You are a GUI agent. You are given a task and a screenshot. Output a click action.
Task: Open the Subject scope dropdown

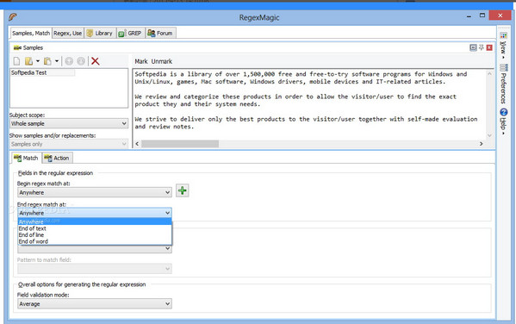tap(69, 123)
